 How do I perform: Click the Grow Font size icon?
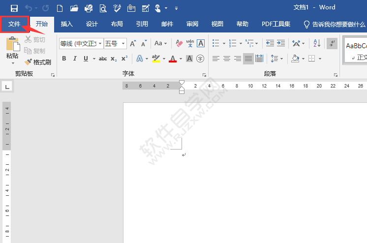pyautogui.click(x=133, y=44)
